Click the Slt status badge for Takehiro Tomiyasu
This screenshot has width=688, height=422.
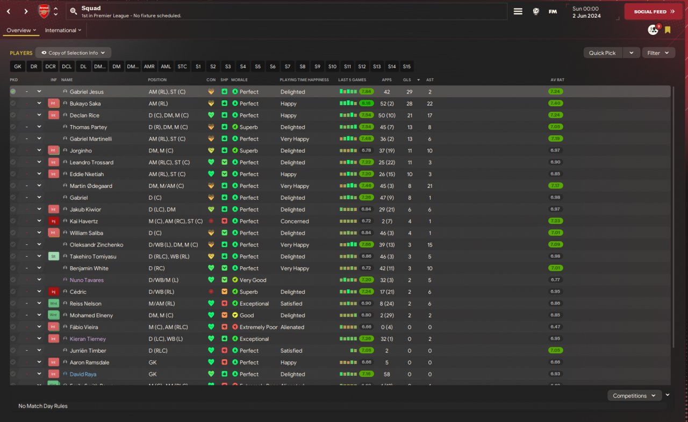(54, 257)
